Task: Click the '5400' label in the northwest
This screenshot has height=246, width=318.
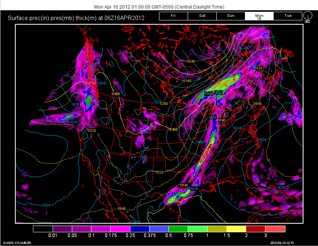Action: point(116,94)
